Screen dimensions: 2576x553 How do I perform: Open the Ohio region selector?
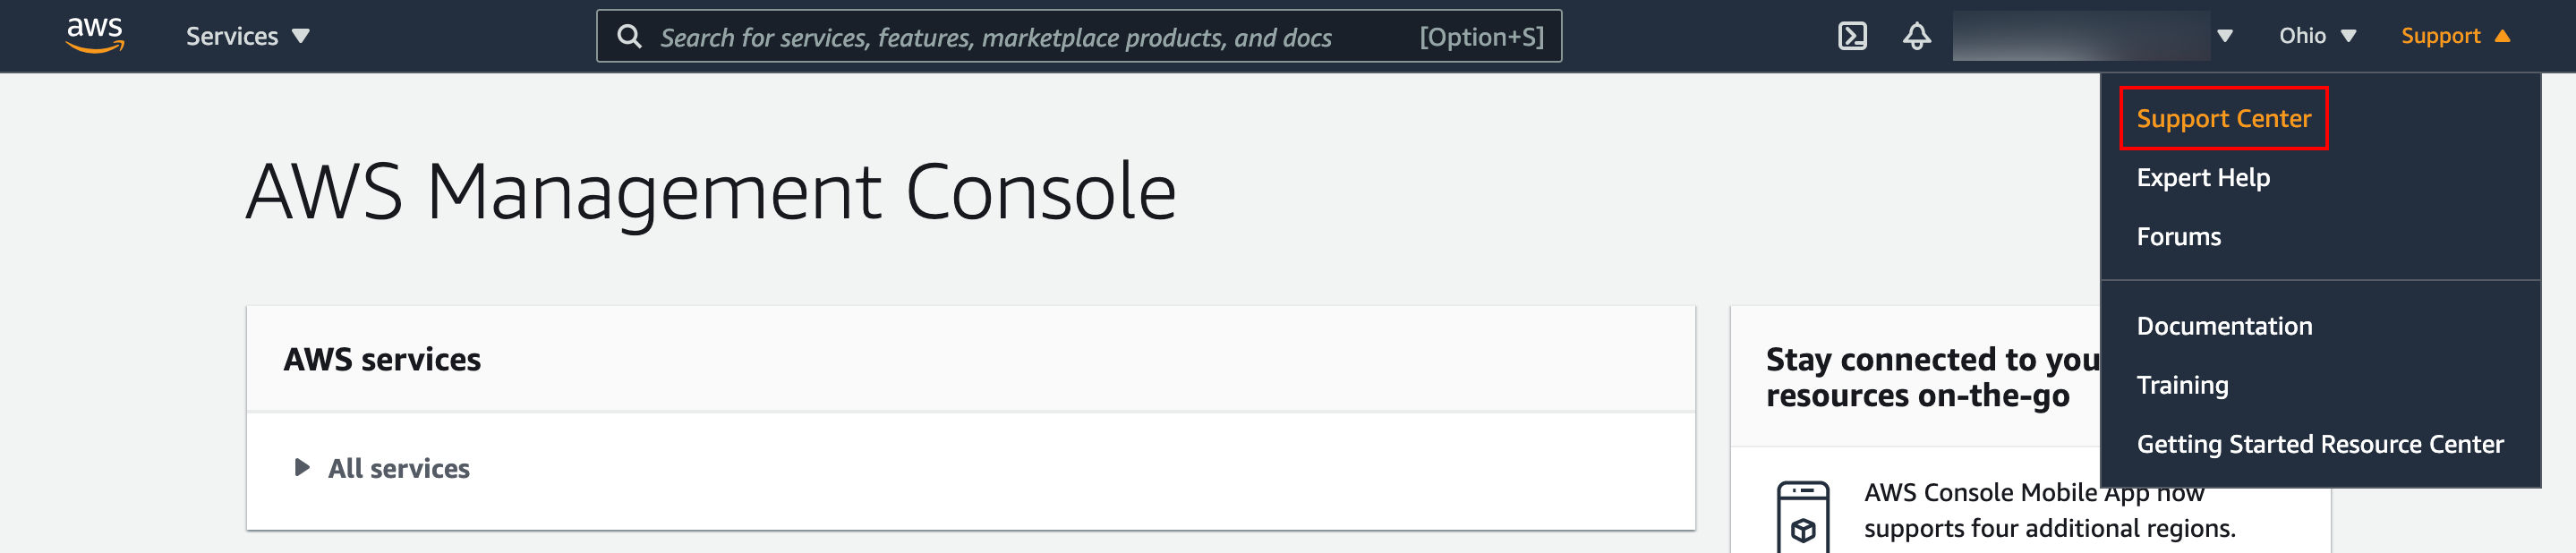tap(2316, 35)
